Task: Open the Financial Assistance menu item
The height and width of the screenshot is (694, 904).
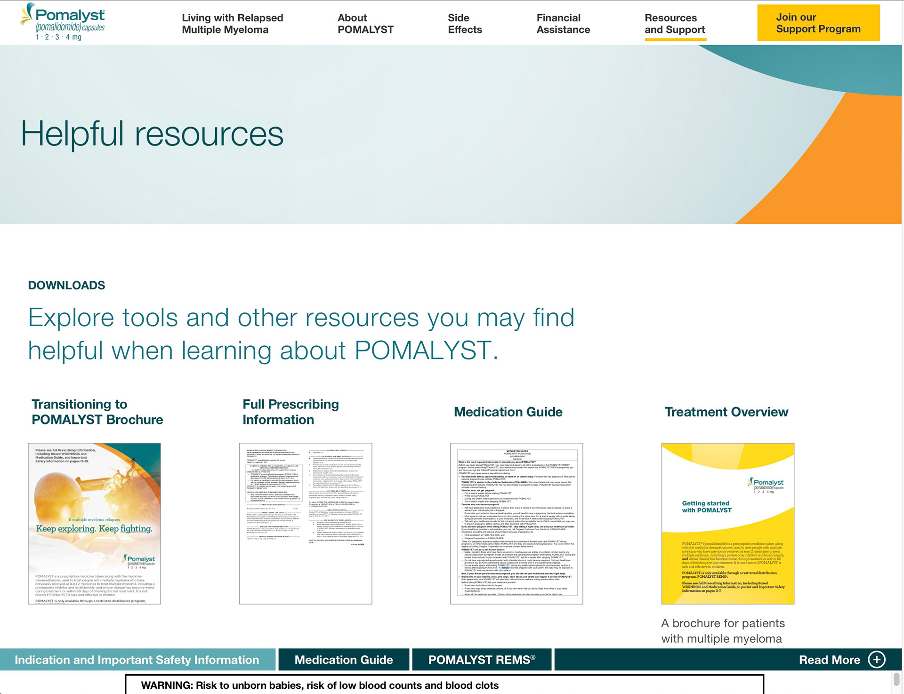Action: point(563,24)
